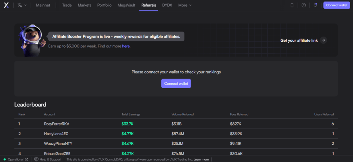Select the RosyFerretRKV account row

pos(176,124)
